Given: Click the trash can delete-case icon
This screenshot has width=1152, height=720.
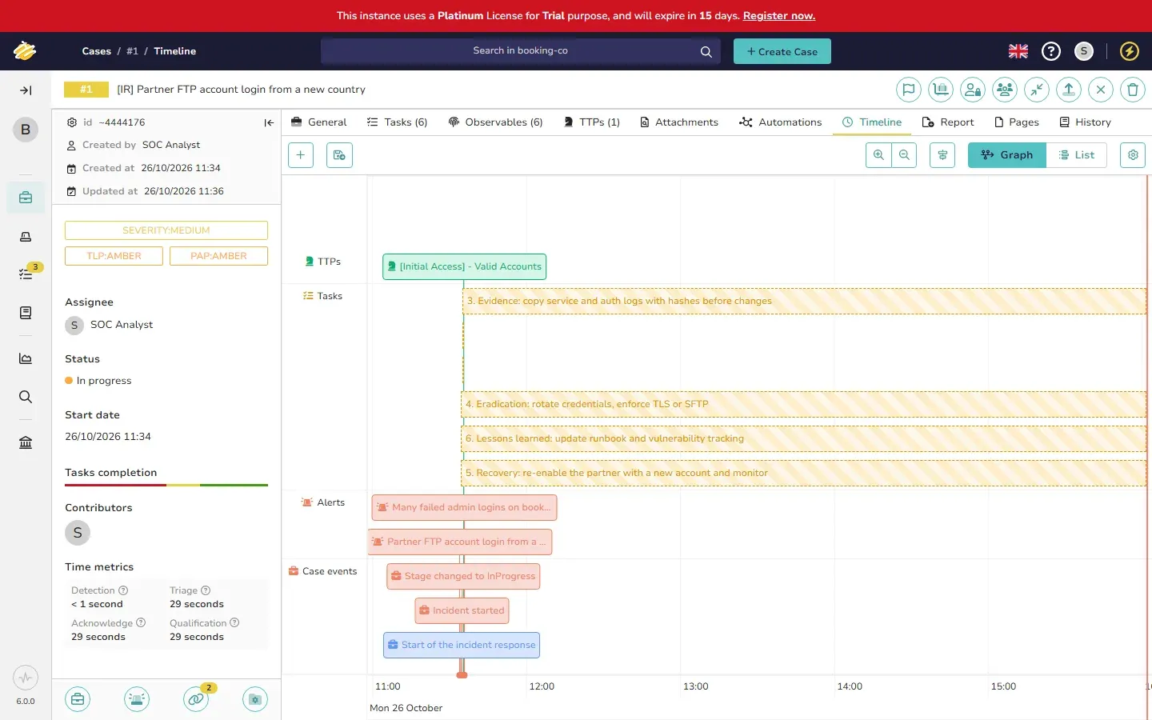Looking at the screenshot, I should pyautogui.click(x=1133, y=90).
